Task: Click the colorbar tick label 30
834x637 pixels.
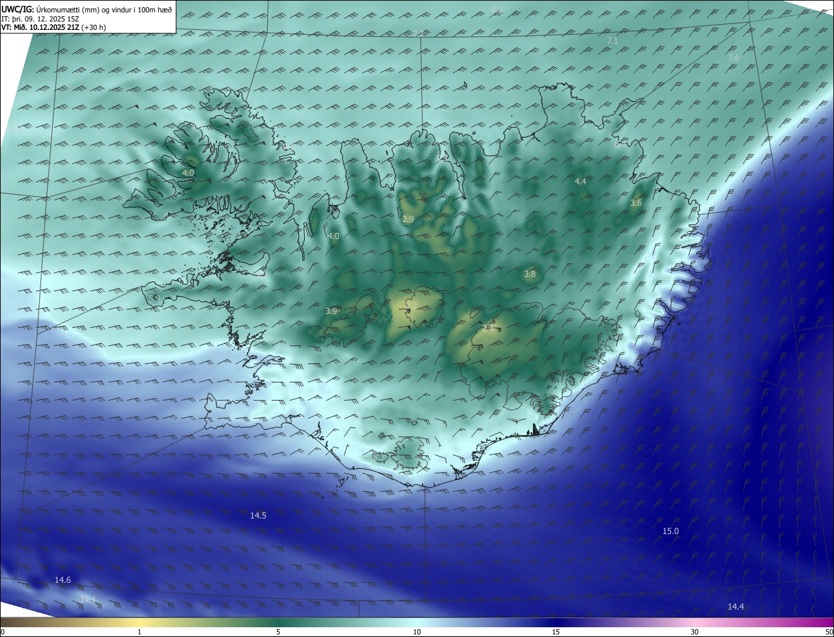Action: point(695,632)
